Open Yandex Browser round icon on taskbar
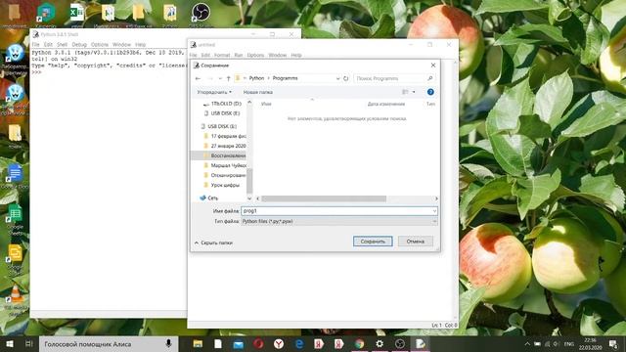Image resolution: width=626 pixels, height=352 pixels. pyautogui.click(x=279, y=343)
